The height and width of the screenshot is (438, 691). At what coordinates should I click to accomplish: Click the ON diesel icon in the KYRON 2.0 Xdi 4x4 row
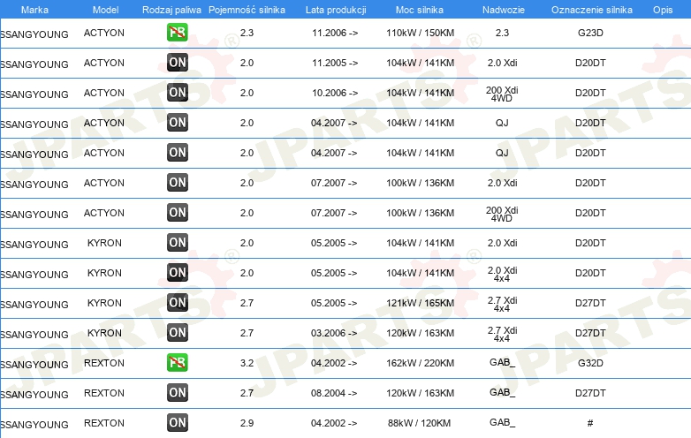[x=177, y=273]
